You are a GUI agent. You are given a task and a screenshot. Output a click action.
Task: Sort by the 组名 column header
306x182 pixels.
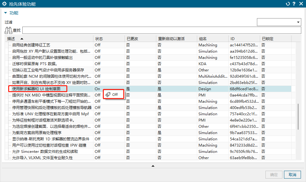213,39
